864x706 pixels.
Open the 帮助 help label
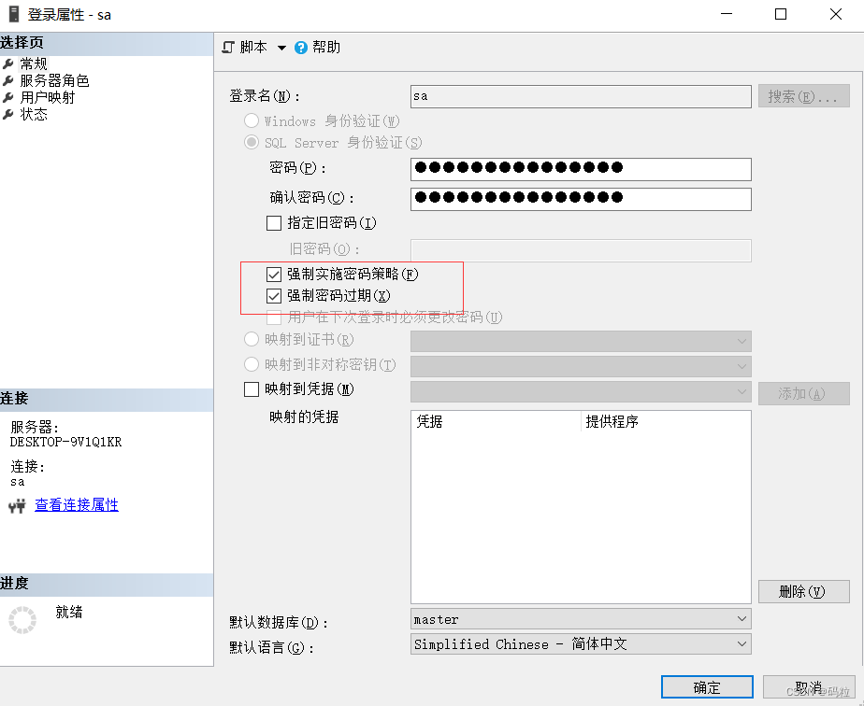coord(326,48)
